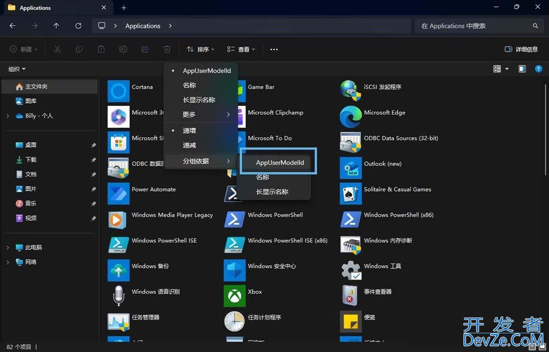Expand the 更多 submenu

click(x=200, y=115)
